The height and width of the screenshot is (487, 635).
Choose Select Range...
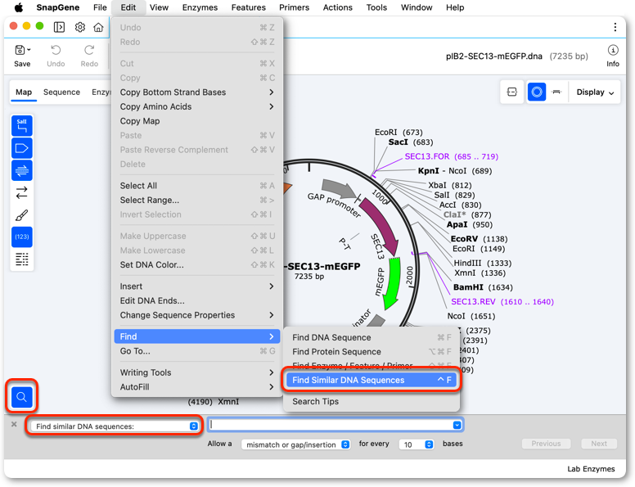point(197,201)
